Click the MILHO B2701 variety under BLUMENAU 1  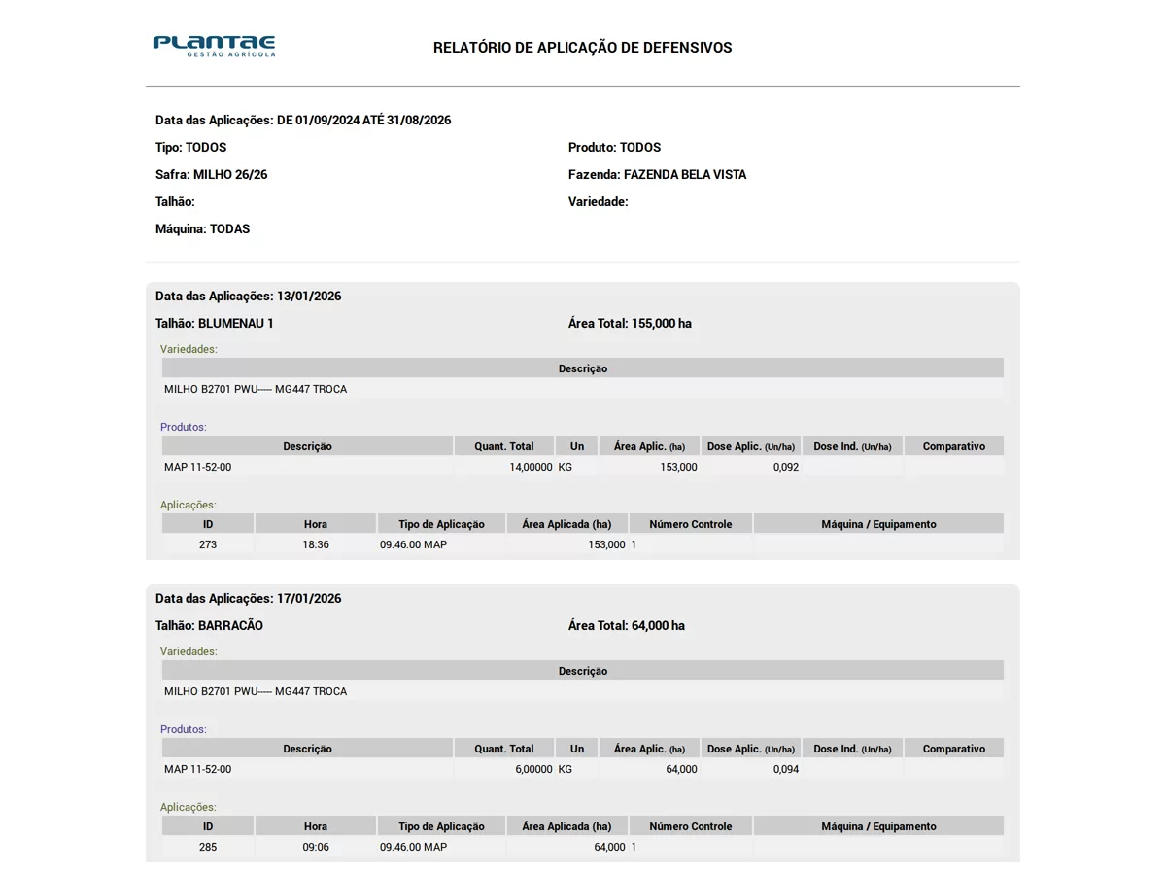pyautogui.click(x=256, y=389)
